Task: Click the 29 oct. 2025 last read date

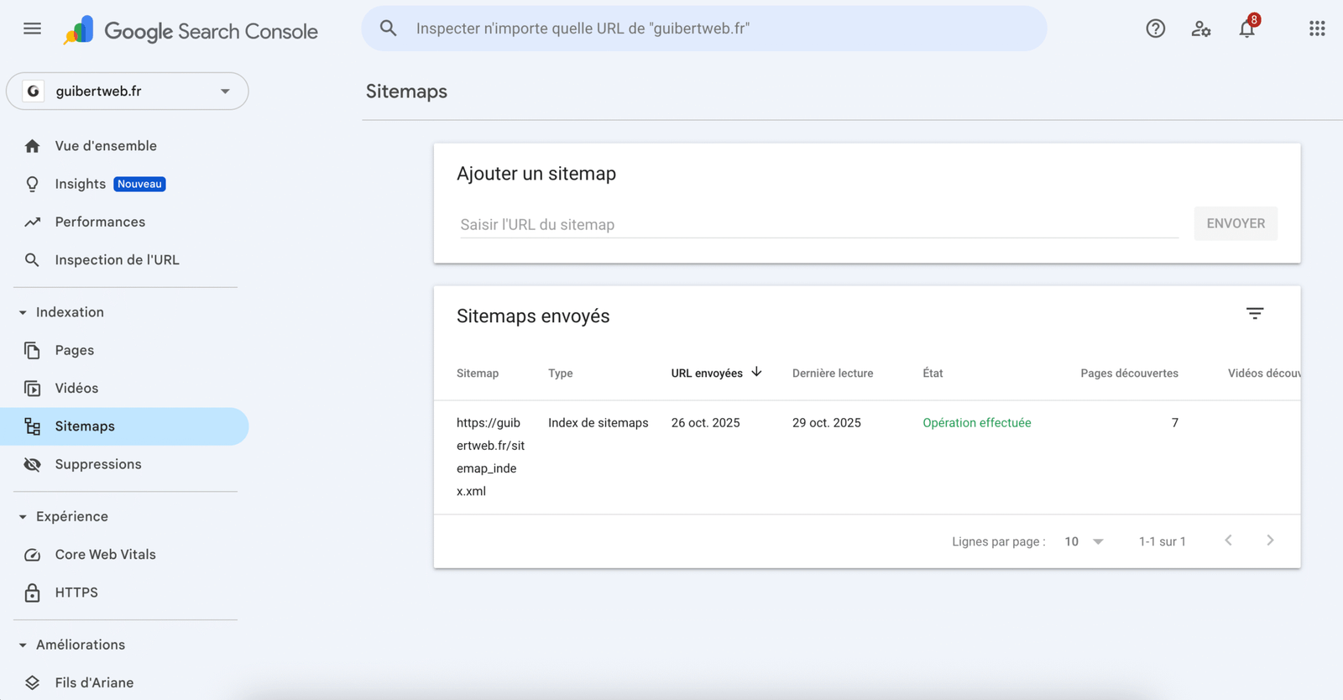Action: pos(827,423)
